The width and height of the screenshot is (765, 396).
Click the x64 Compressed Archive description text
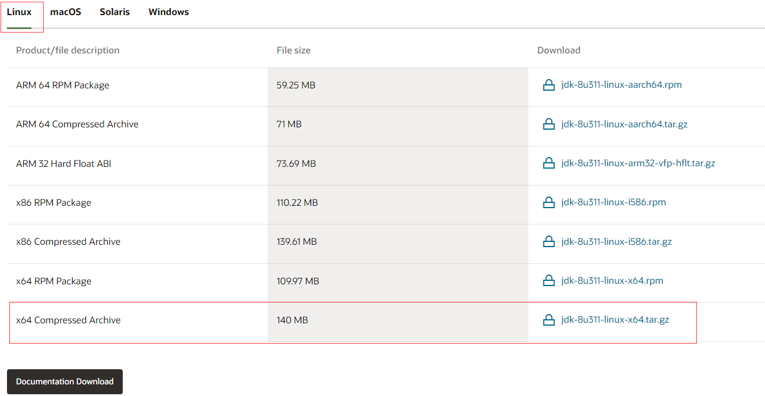[x=69, y=320]
